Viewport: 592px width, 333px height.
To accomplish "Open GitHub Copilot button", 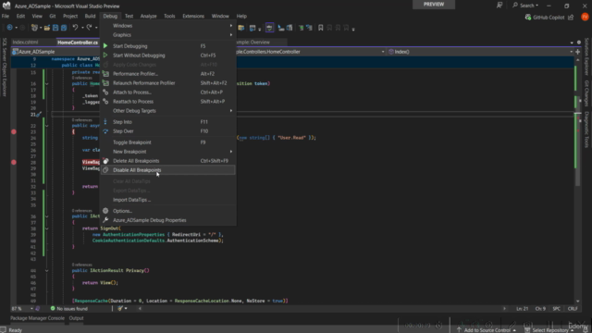I will click(545, 18).
